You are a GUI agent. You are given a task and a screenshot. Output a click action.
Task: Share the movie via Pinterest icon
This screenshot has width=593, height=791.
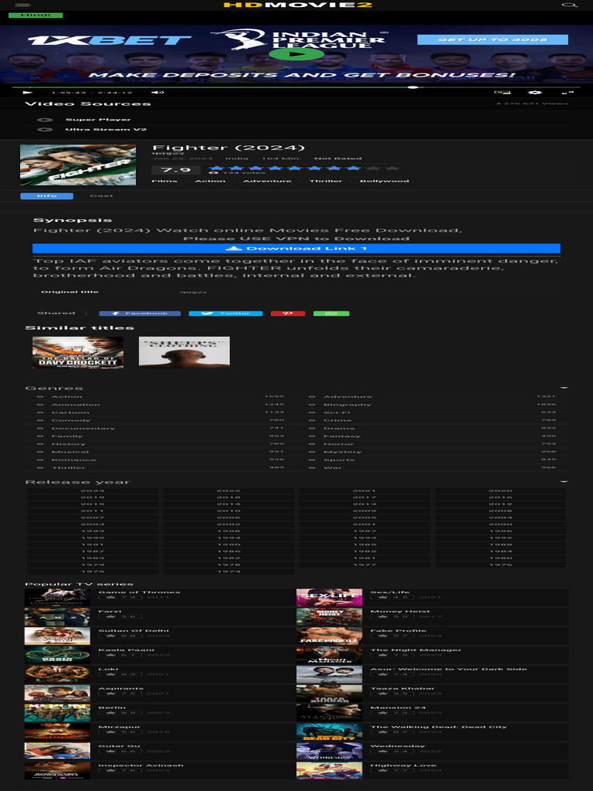point(287,314)
